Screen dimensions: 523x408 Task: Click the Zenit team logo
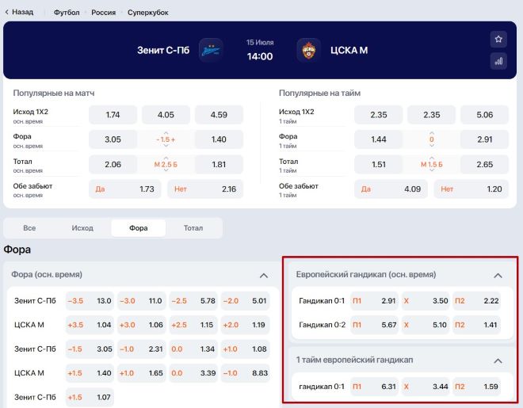click(211, 50)
